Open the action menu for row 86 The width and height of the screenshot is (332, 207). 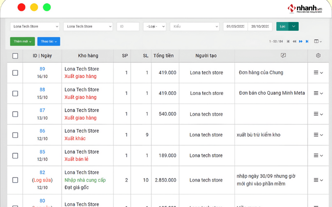pos(318,135)
